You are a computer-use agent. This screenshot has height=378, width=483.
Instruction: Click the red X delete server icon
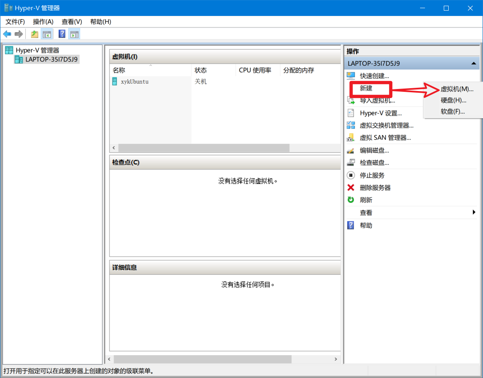351,188
